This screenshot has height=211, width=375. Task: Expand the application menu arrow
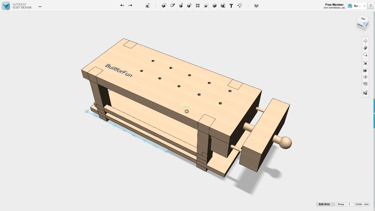(40, 7)
